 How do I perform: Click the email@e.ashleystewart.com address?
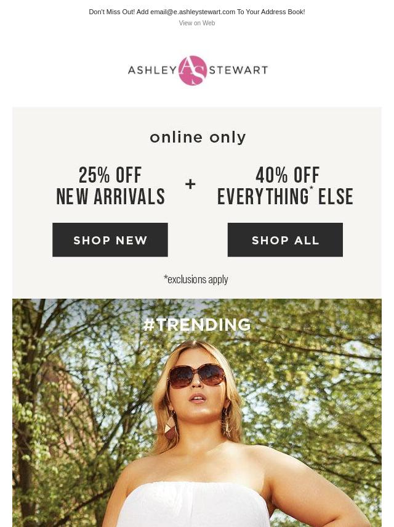pos(193,12)
